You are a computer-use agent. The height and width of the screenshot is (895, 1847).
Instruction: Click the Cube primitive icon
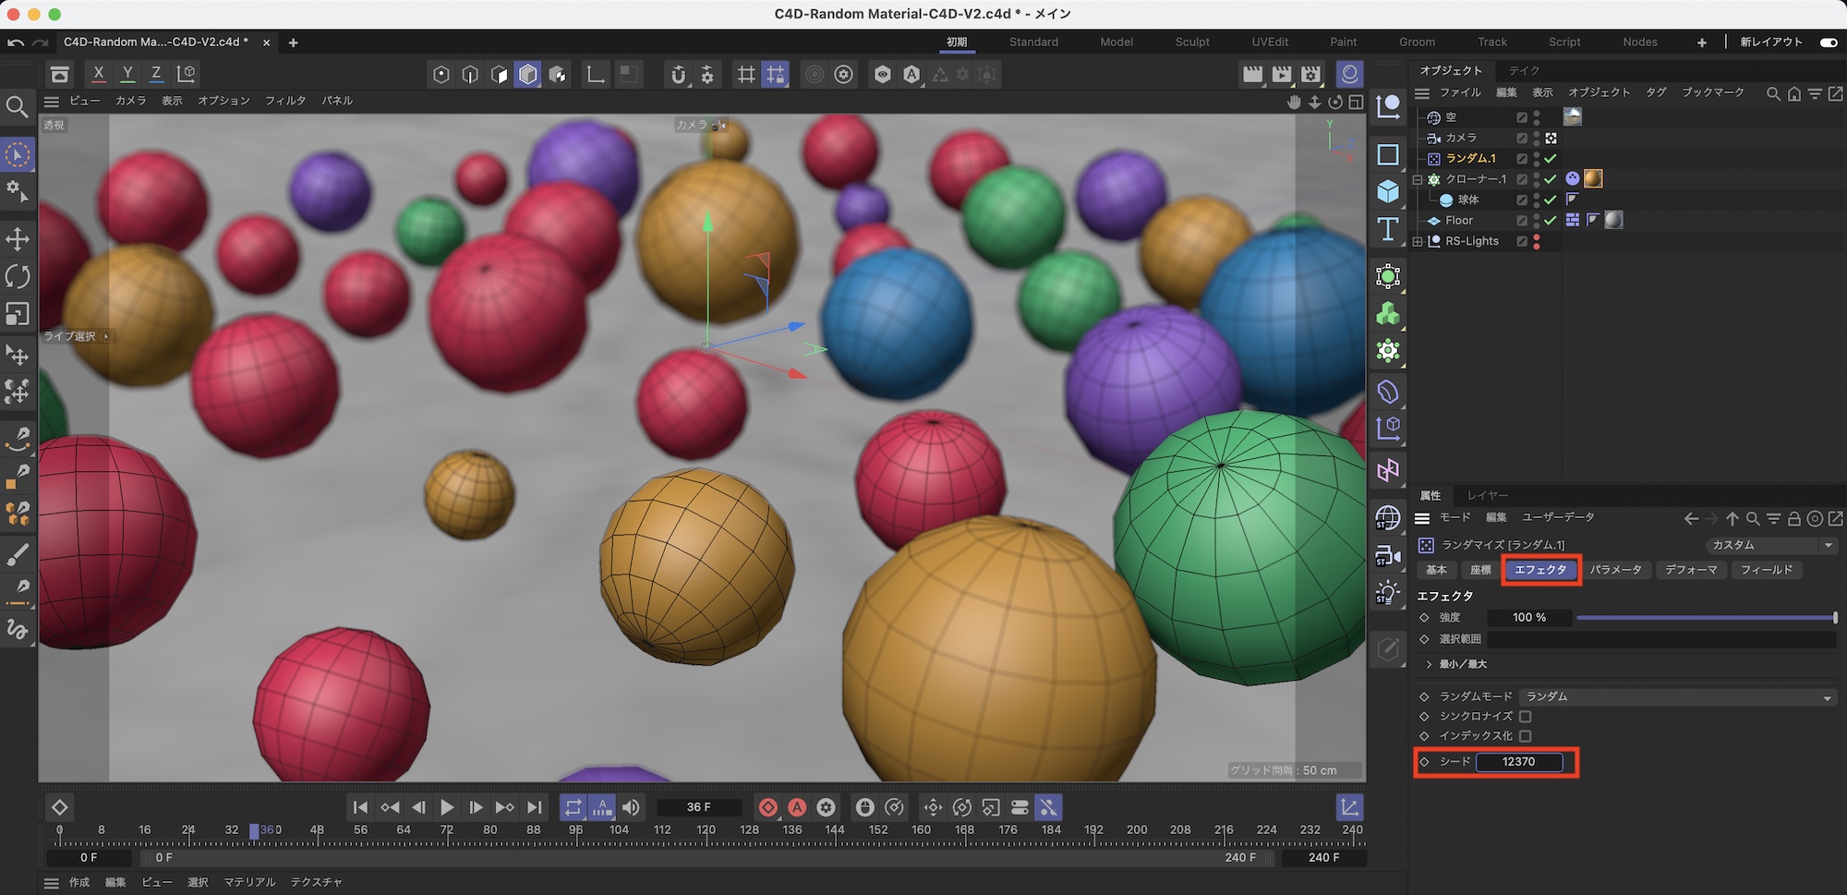click(1388, 191)
